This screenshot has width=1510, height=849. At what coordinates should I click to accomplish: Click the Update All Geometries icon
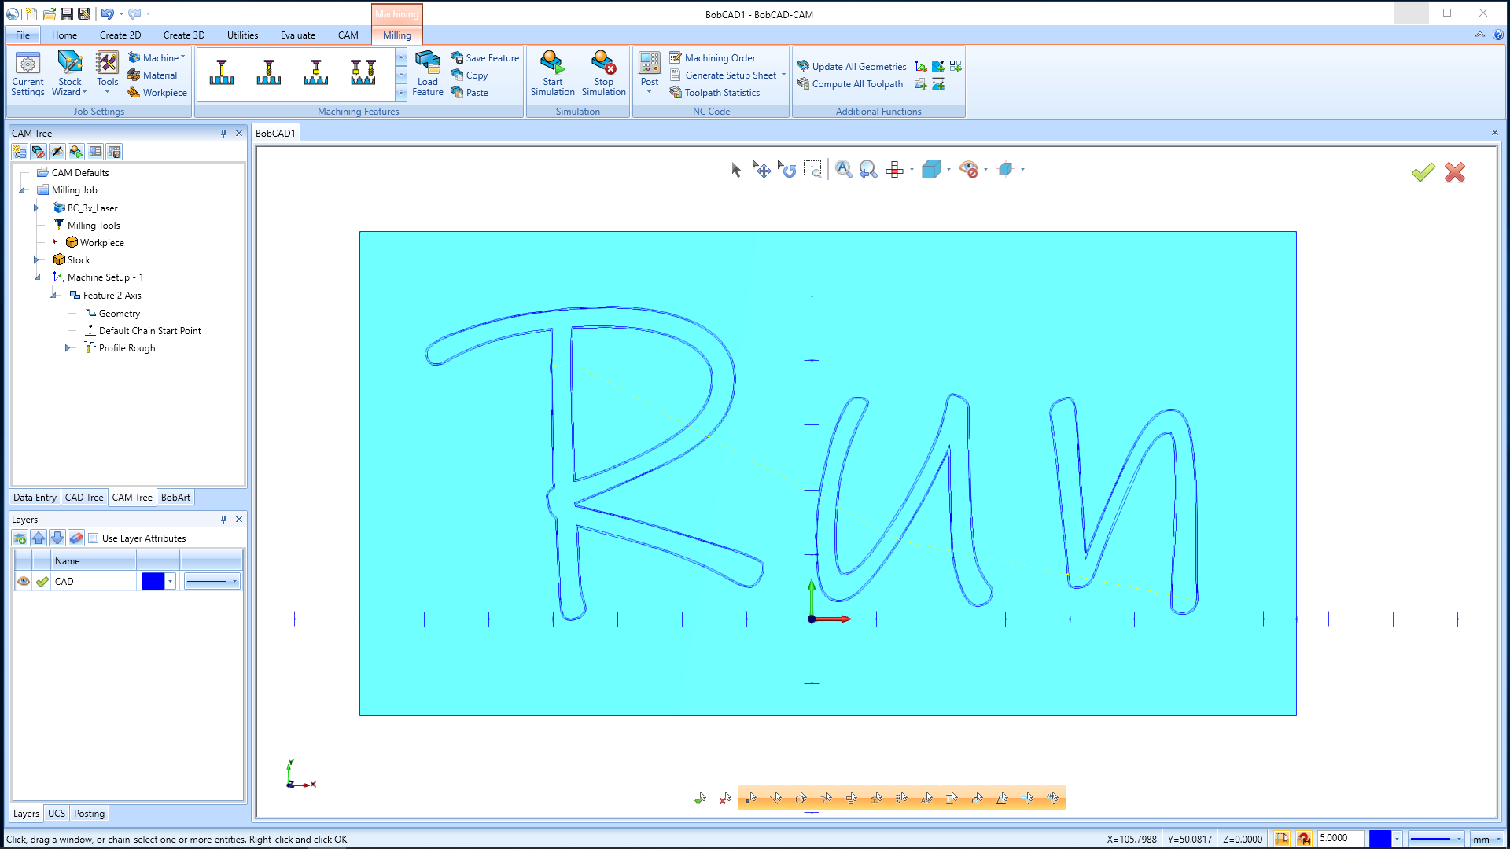(805, 66)
